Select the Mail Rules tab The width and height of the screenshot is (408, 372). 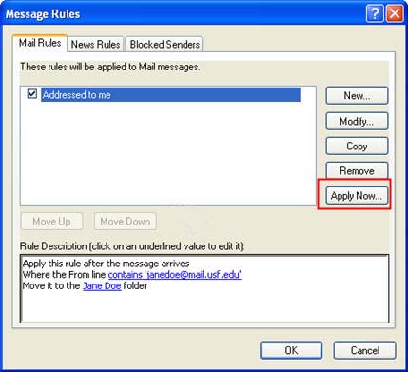pyautogui.click(x=40, y=43)
